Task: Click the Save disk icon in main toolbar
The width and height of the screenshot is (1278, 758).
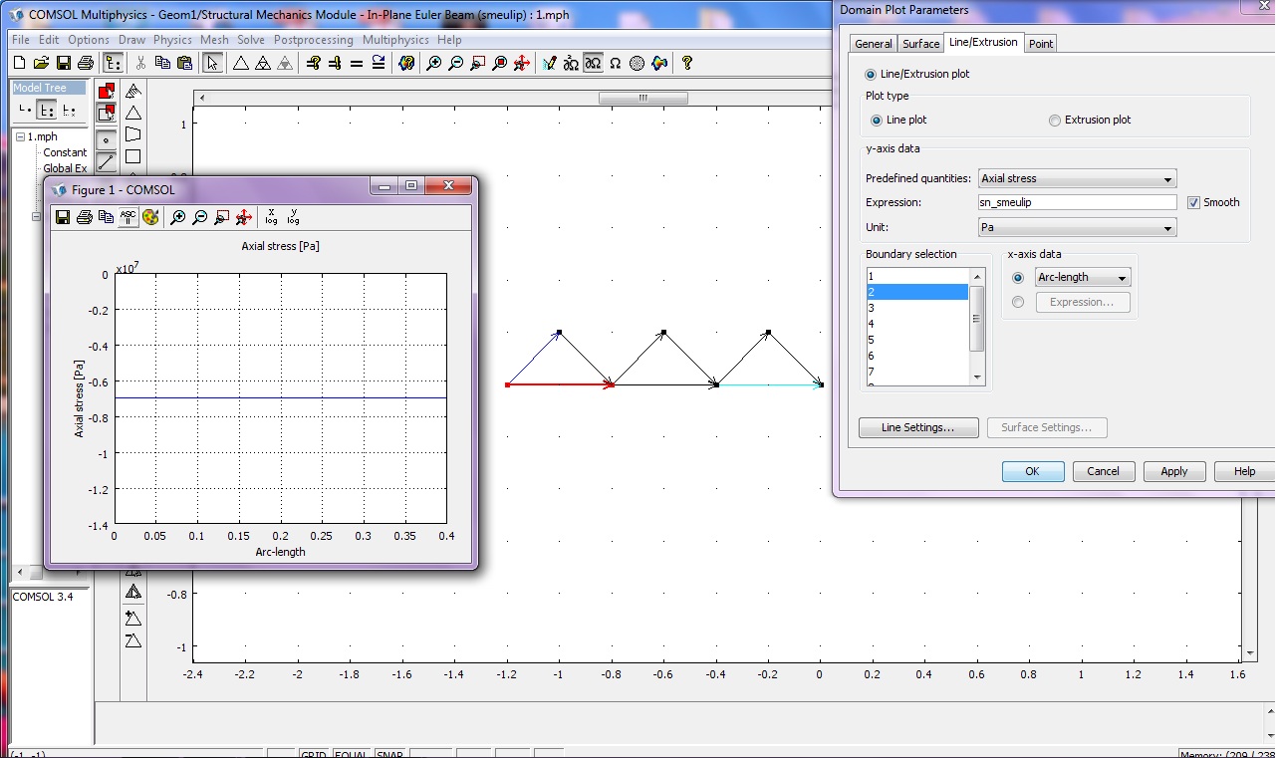Action: pos(64,63)
